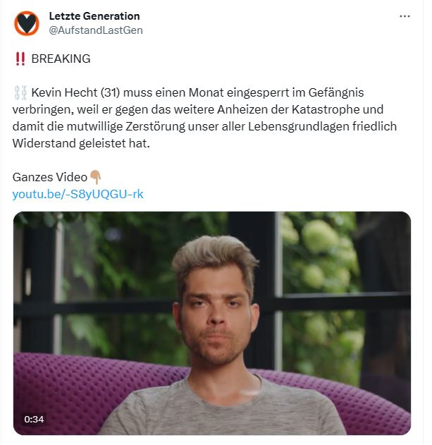The image size is (432, 445).
Task: Open the @AufstandLastGen handle link
Action: pos(96,30)
